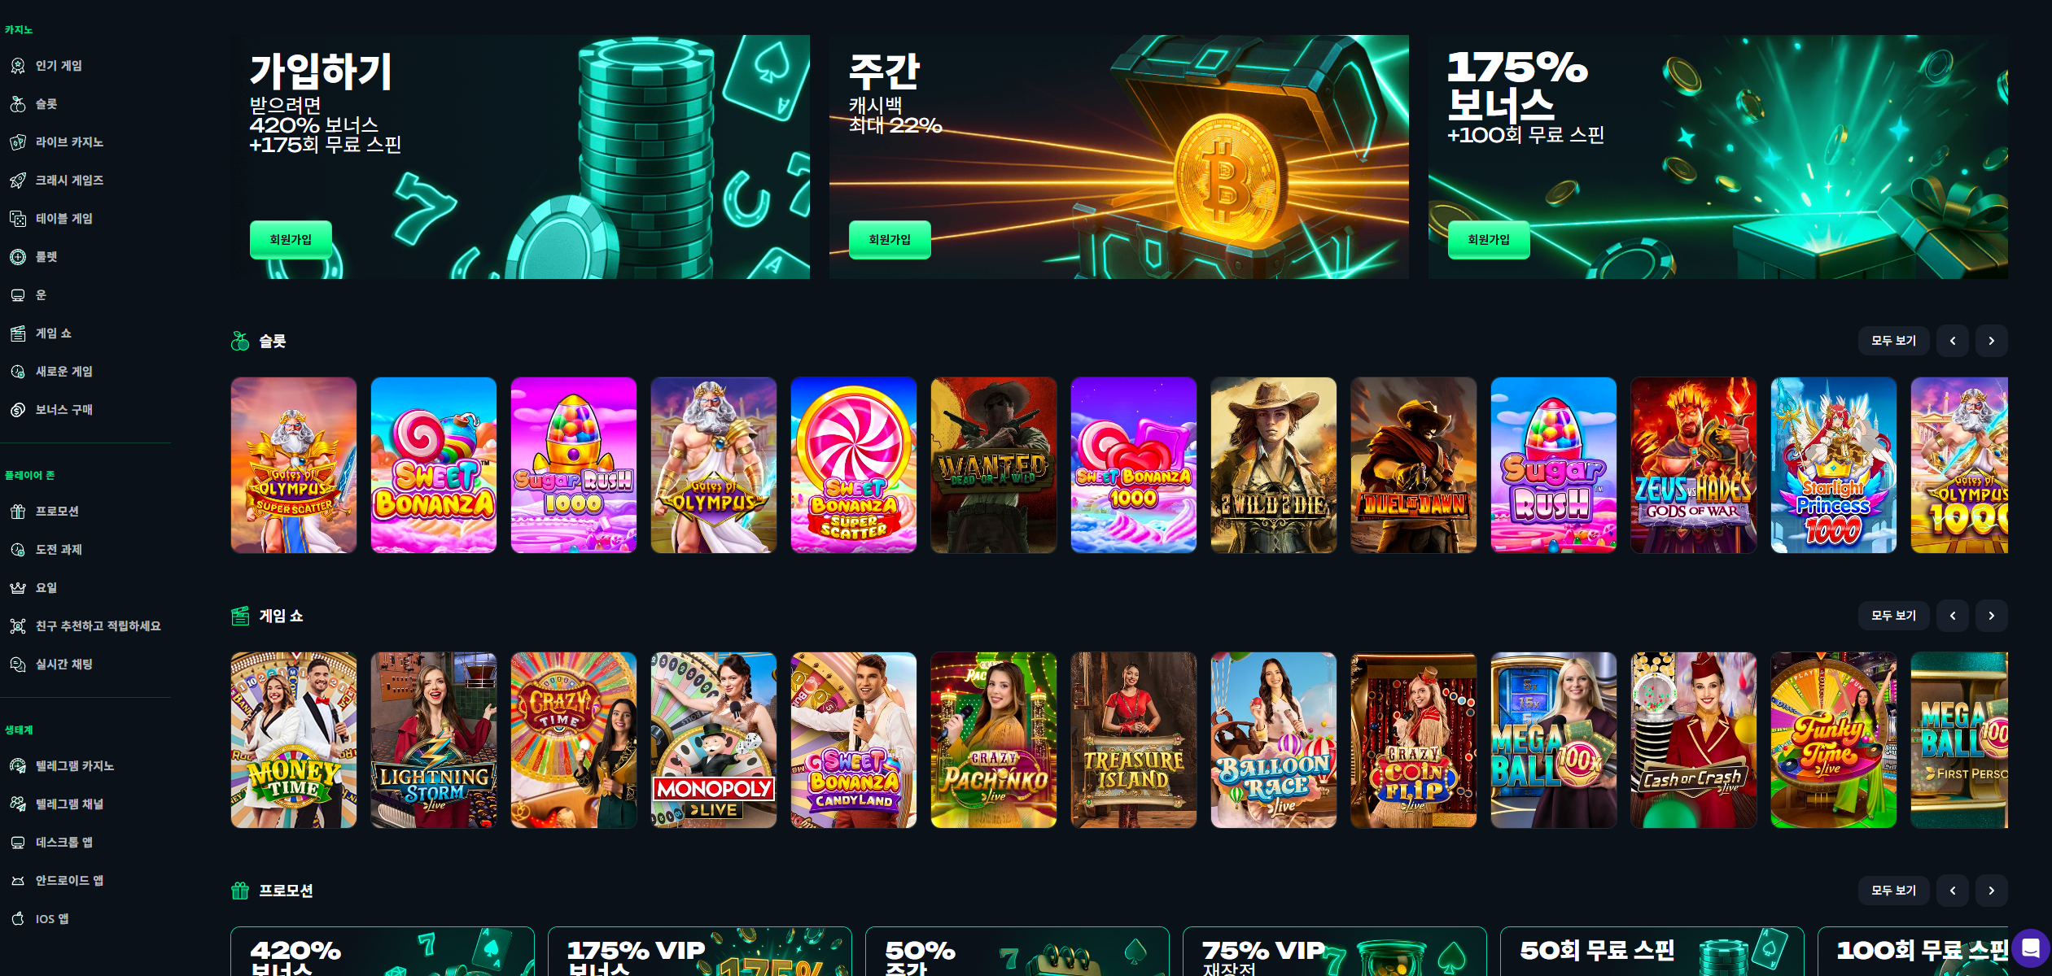Show next slots with right chevron
Image resolution: width=2052 pixels, height=976 pixels.
pos(1991,341)
